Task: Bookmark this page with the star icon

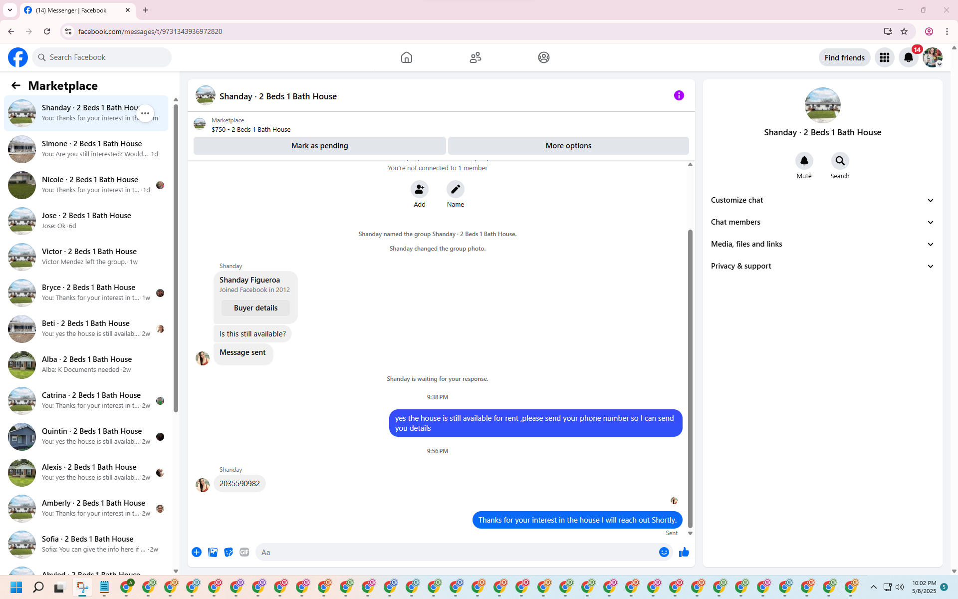Action: click(904, 31)
